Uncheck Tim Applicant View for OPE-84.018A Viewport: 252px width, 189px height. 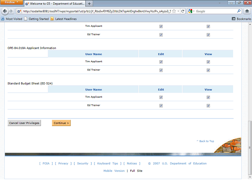208,62
